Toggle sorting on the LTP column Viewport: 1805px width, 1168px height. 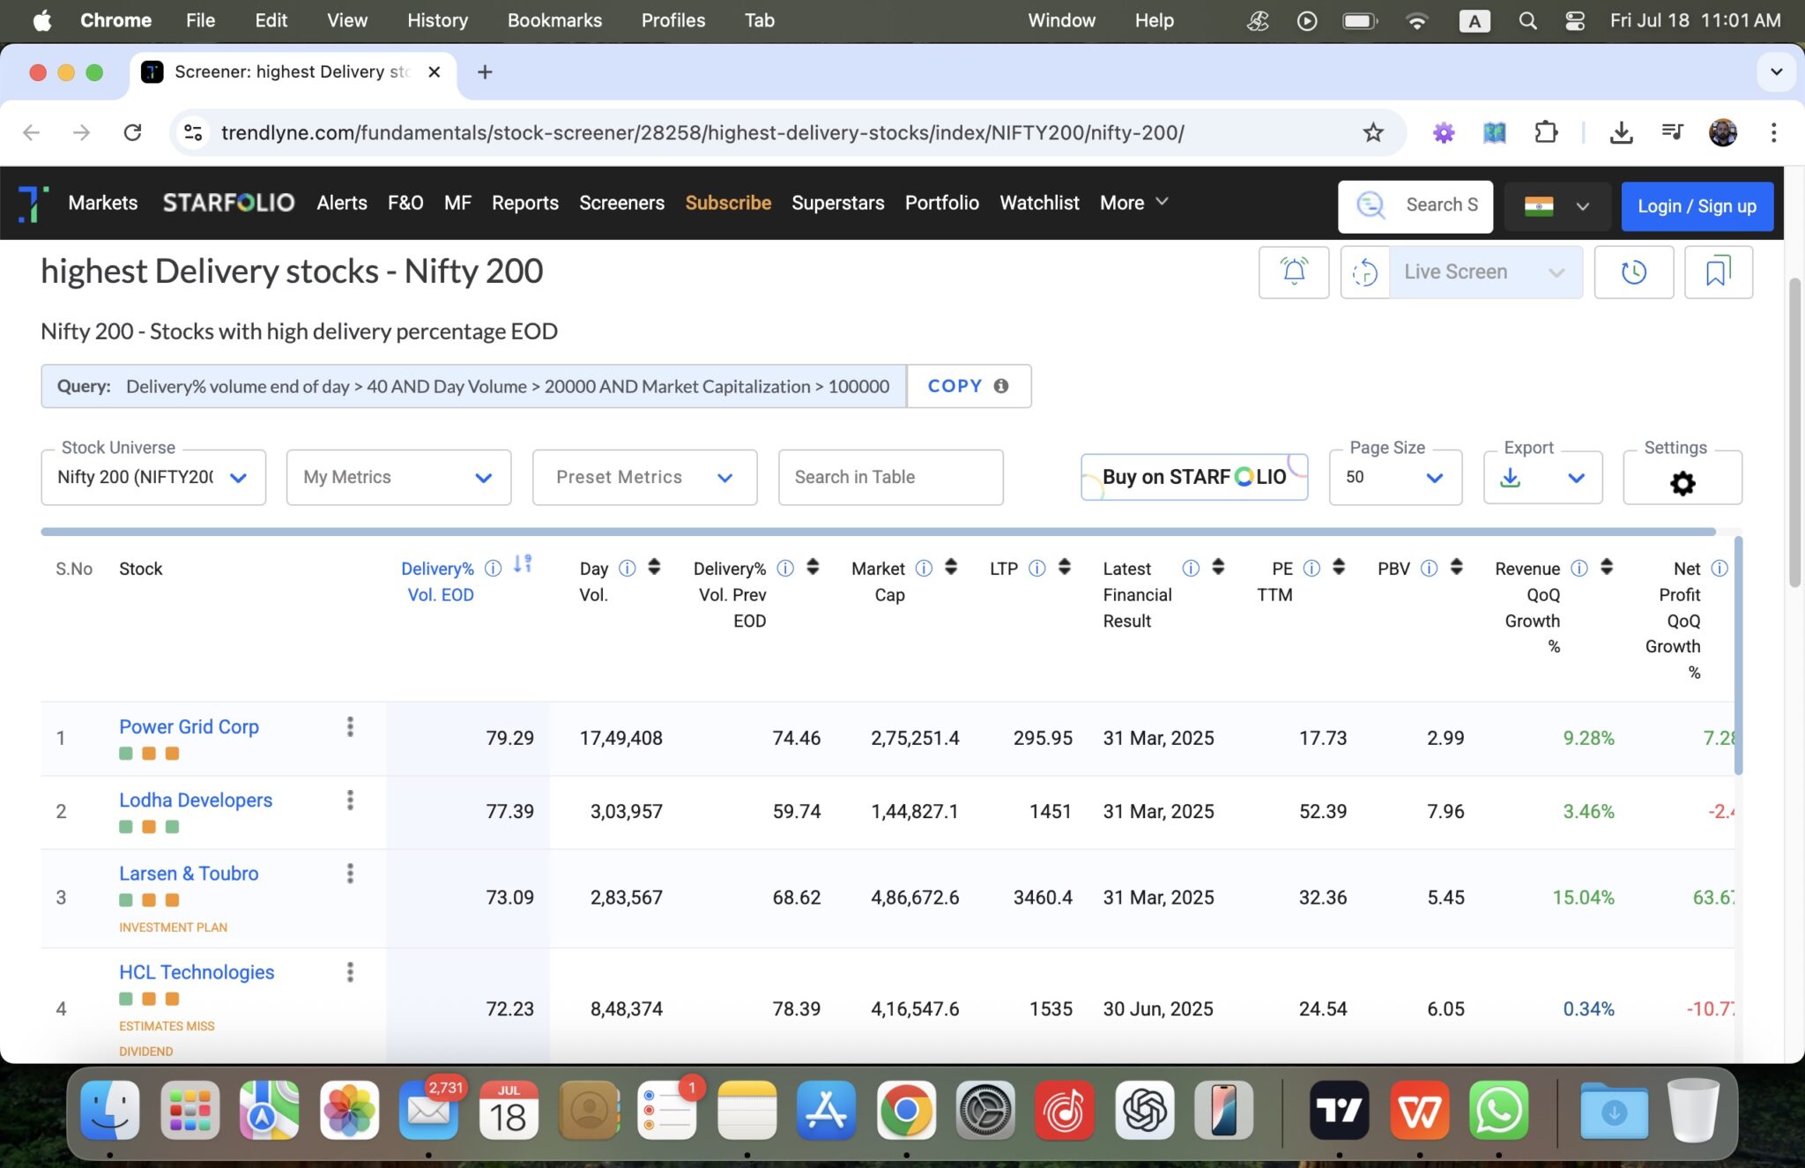(x=1066, y=569)
